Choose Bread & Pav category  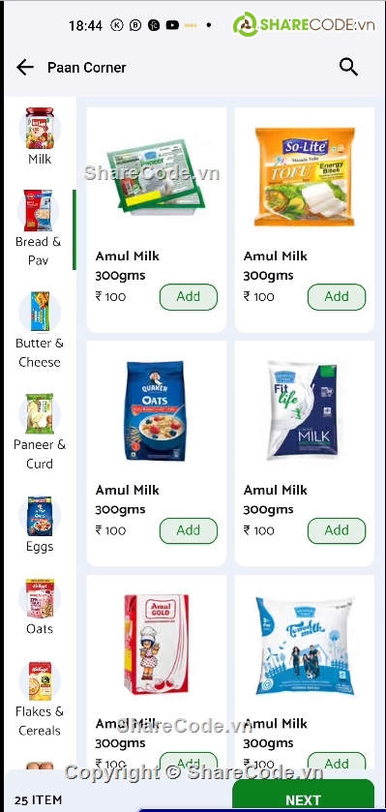(x=39, y=227)
